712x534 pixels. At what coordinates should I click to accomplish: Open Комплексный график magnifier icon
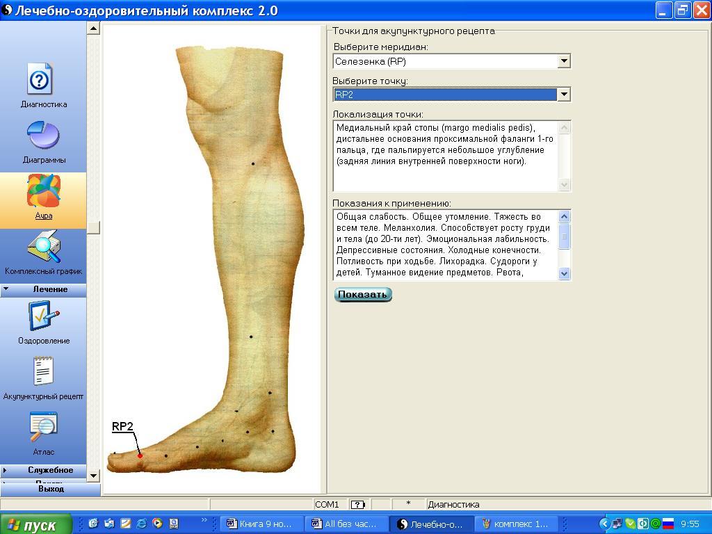point(43,248)
